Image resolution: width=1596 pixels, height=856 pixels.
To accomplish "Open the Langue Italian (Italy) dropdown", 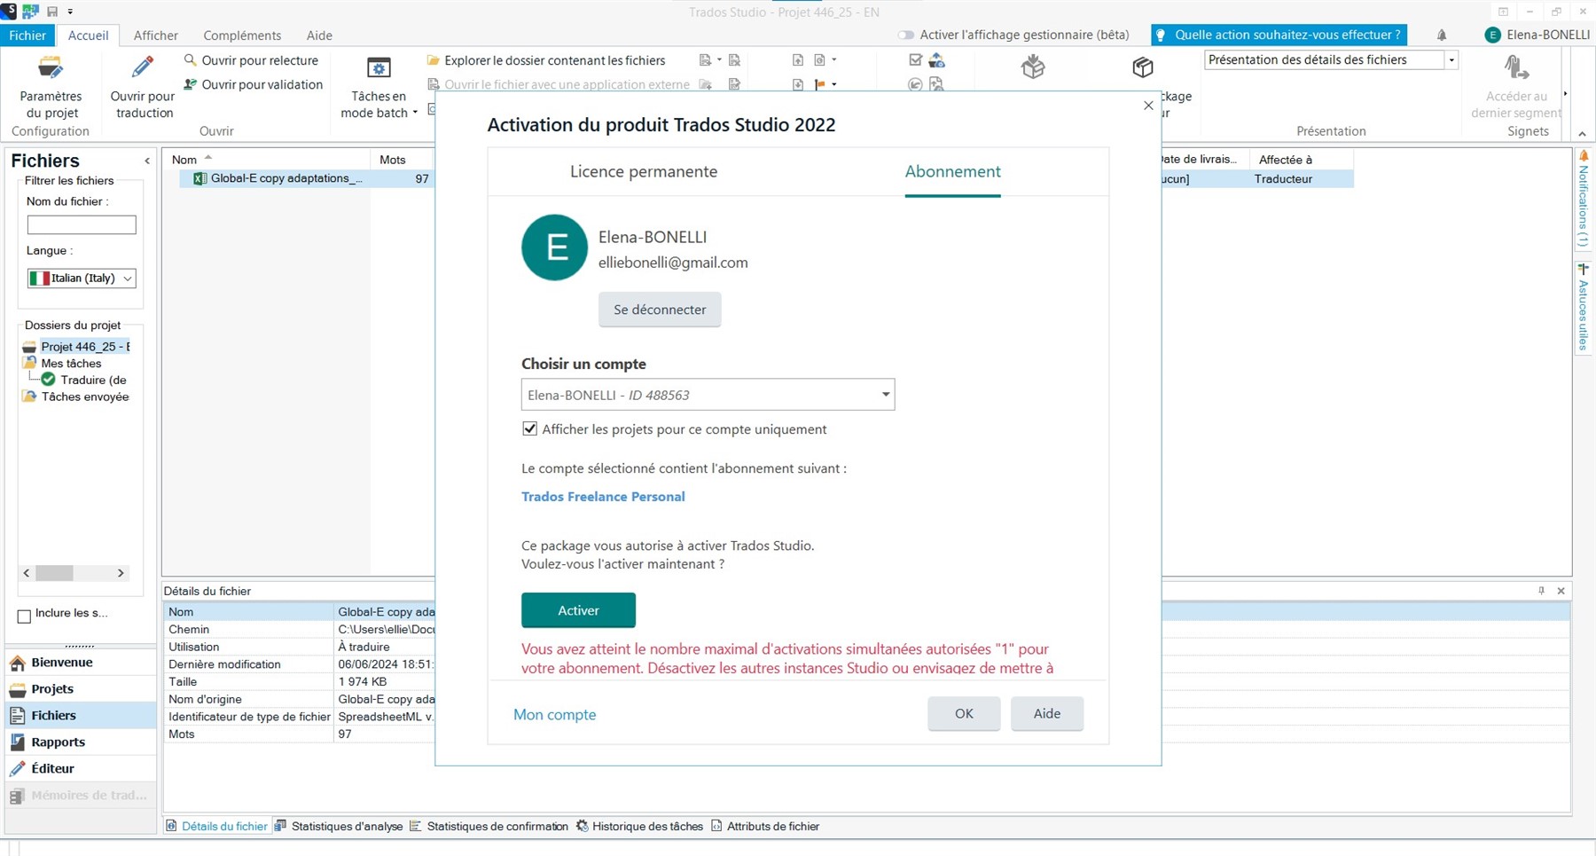I will [82, 279].
